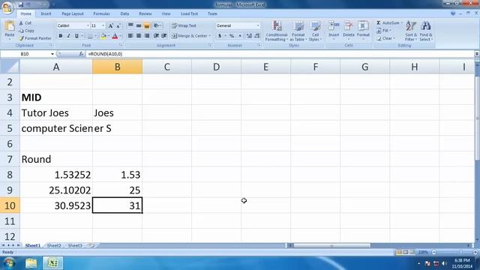Image resolution: width=480 pixels, height=270 pixels.
Task: Click the Increase Indent icon
Action: [x=164, y=36]
